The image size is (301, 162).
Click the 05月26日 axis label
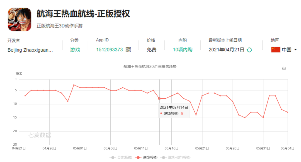coord(232,148)
